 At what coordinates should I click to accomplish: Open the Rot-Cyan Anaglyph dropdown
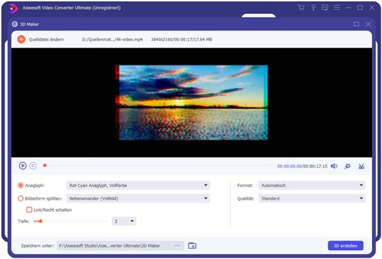click(x=138, y=185)
